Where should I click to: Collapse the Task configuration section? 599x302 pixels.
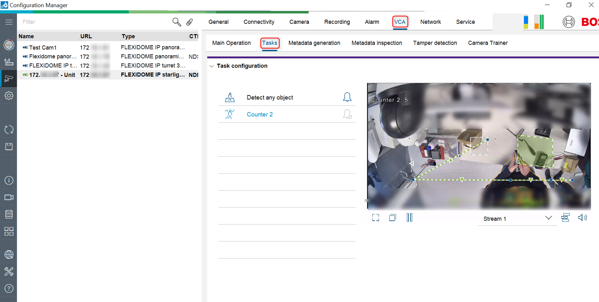pos(212,66)
